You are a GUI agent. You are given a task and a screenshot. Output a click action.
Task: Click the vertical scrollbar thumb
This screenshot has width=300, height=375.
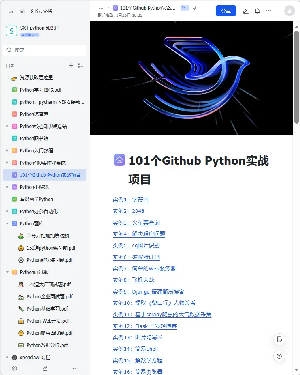point(296,77)
